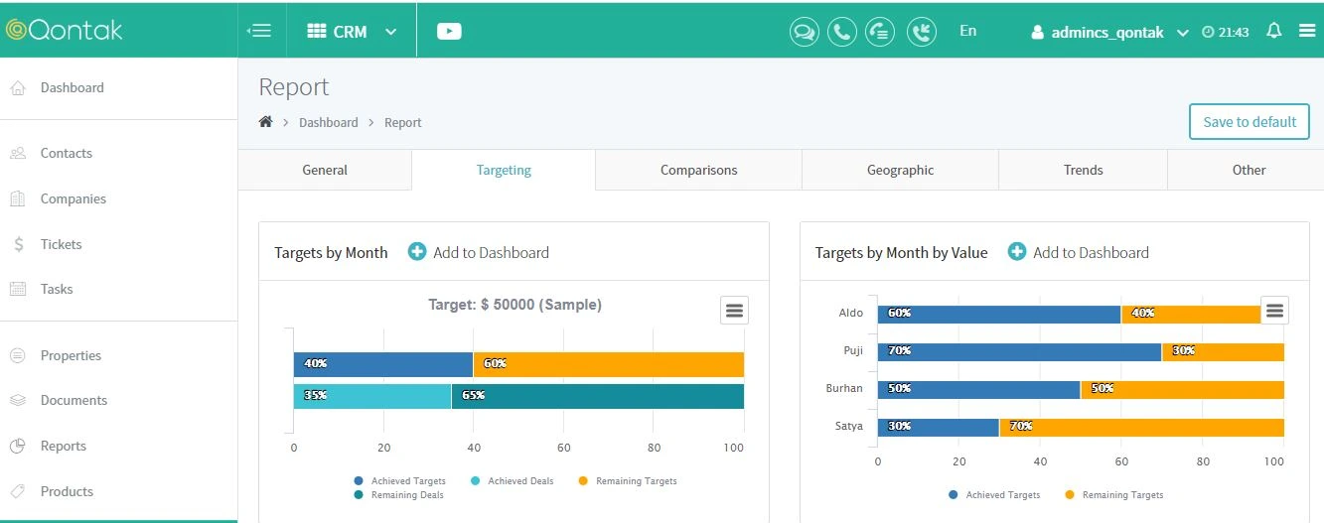1324x523 pixels.
Task: Click the Tickets dollar icon
Action: point(18,244)
